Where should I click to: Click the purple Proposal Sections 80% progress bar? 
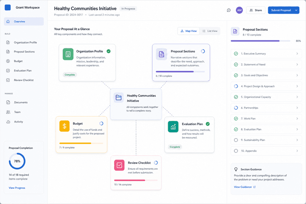click(260, 41)
